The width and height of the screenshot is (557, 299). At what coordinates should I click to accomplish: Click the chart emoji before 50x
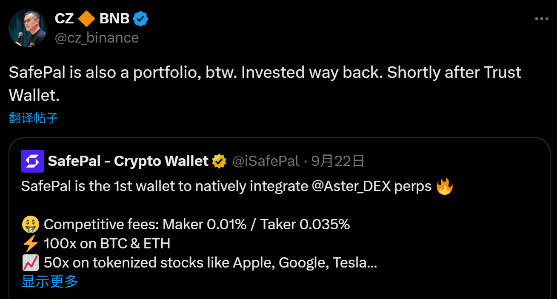pos(30,263)
